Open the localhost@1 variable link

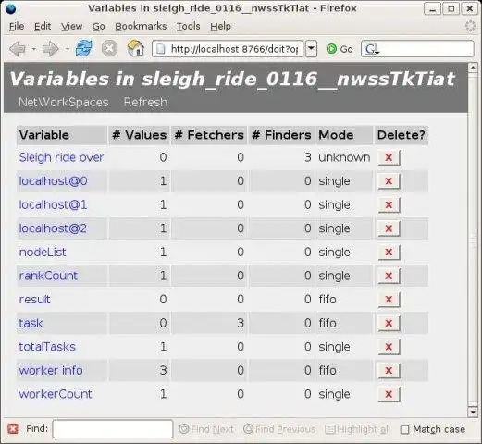click(x=53, y=204)
